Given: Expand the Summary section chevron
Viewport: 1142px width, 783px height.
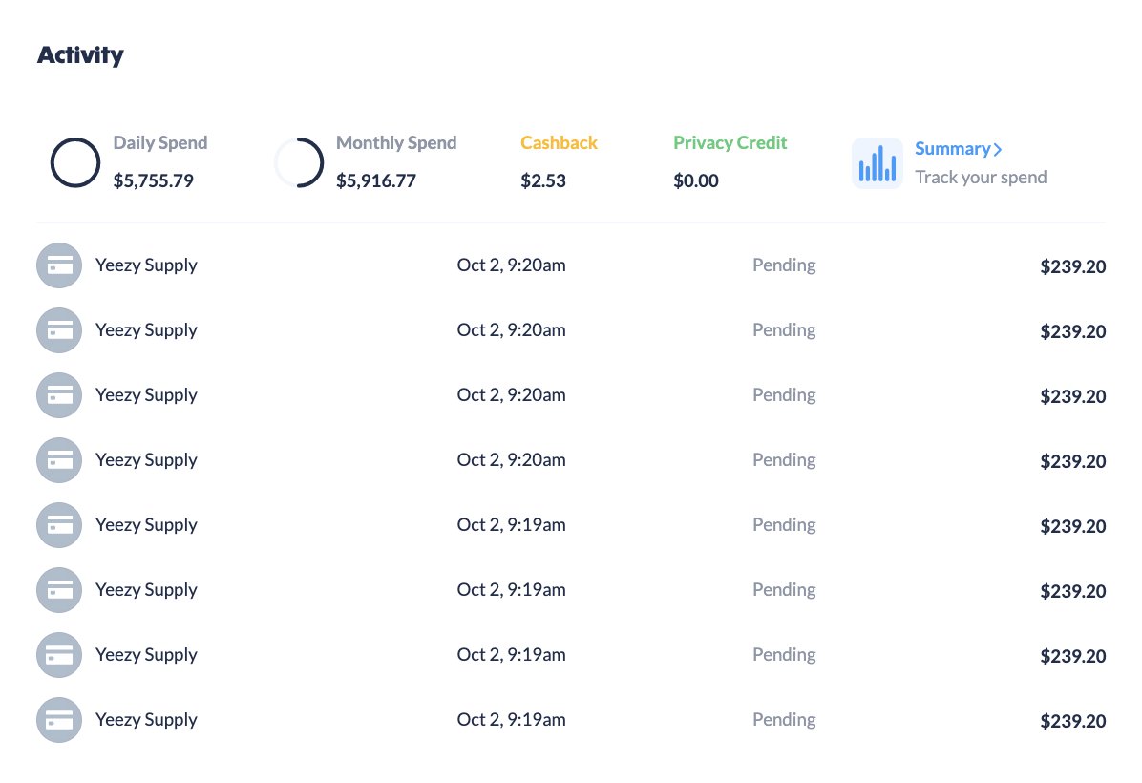Looking at the screenshot, I should click(x=999, y=149).
